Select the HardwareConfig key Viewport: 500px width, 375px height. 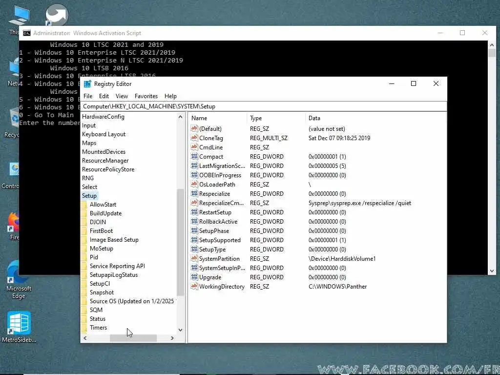103,117
